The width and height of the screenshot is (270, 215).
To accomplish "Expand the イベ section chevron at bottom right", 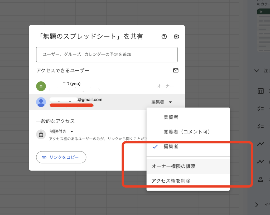I will click(x=256, y=205).
